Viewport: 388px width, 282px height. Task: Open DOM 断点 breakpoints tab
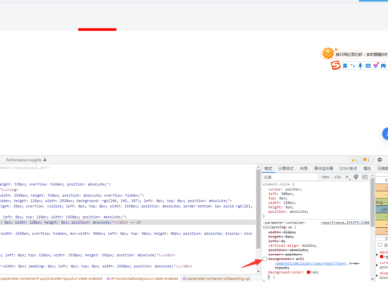tap(348, 168)
